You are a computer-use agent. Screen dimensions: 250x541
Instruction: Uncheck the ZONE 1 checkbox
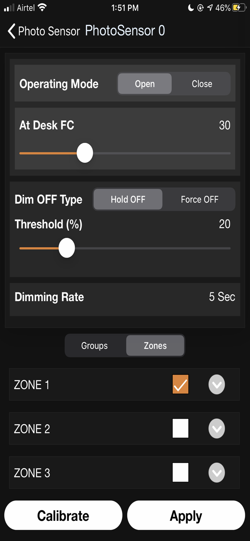[x=180, y=384]
